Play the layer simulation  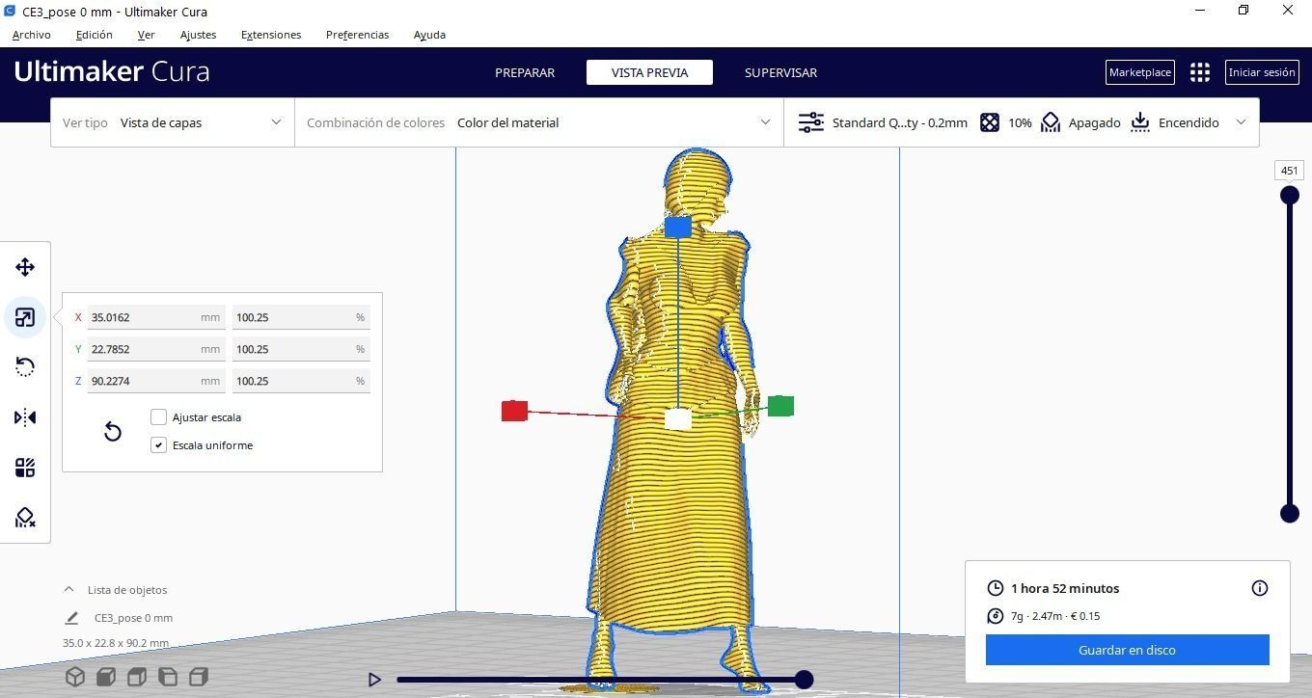[374, 680]
